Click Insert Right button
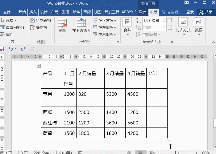This screenshot has height=154, width=216. pyautogui.click(x=105, y=34)
